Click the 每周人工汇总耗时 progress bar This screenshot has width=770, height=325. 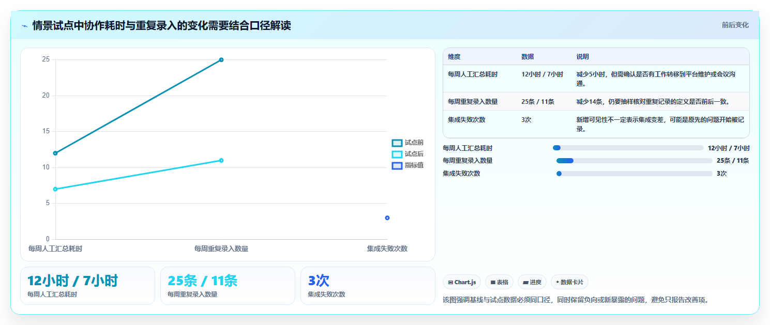click(628, 148)
